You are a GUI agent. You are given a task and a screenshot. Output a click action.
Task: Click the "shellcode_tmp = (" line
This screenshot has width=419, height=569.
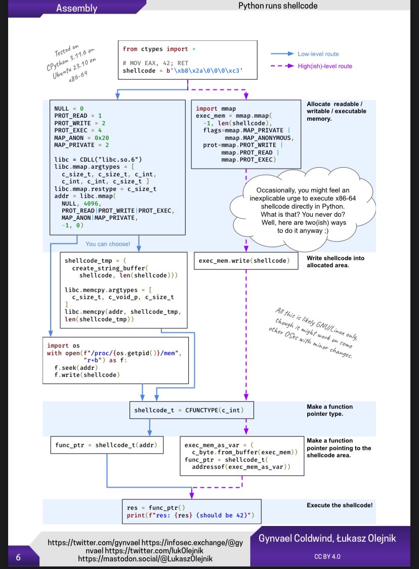pos(95,261)
